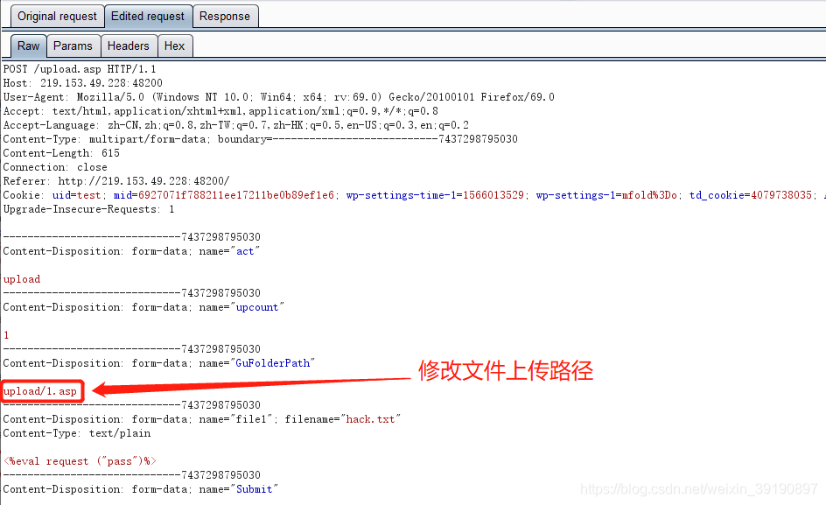Click the Content-Disposition line with name="Submit"
Screen dimensions: 826x505
coord(141,489)
